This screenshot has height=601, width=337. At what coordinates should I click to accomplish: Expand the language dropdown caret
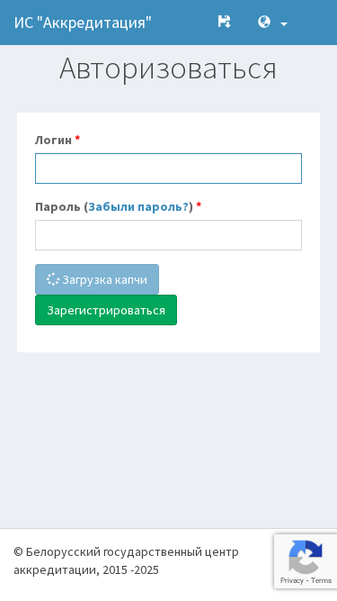tap(283, 23)
